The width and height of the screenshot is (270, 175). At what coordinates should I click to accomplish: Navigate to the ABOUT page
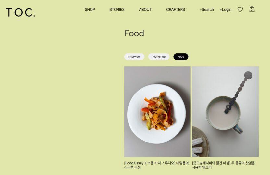pyautogui.click(x=145, y=10)
